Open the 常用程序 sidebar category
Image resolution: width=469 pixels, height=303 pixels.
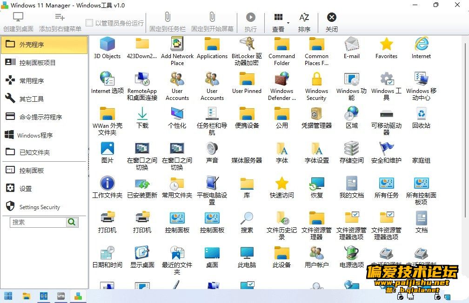pyautogui.click(x=44, y=81)
